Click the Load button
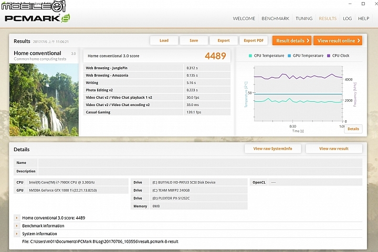This screenshot has width=378, height=252. pyautogui.click(x=164, y=40)
